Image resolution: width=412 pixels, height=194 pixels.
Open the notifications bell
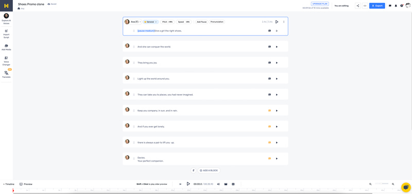[x=396, y=6]
